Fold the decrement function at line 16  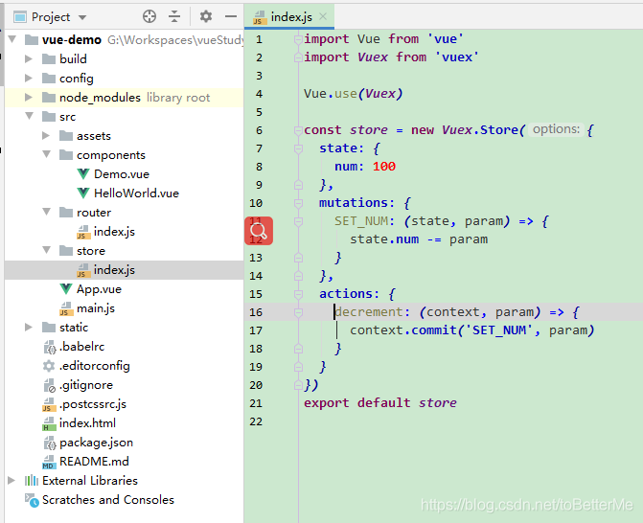(298, 312)
